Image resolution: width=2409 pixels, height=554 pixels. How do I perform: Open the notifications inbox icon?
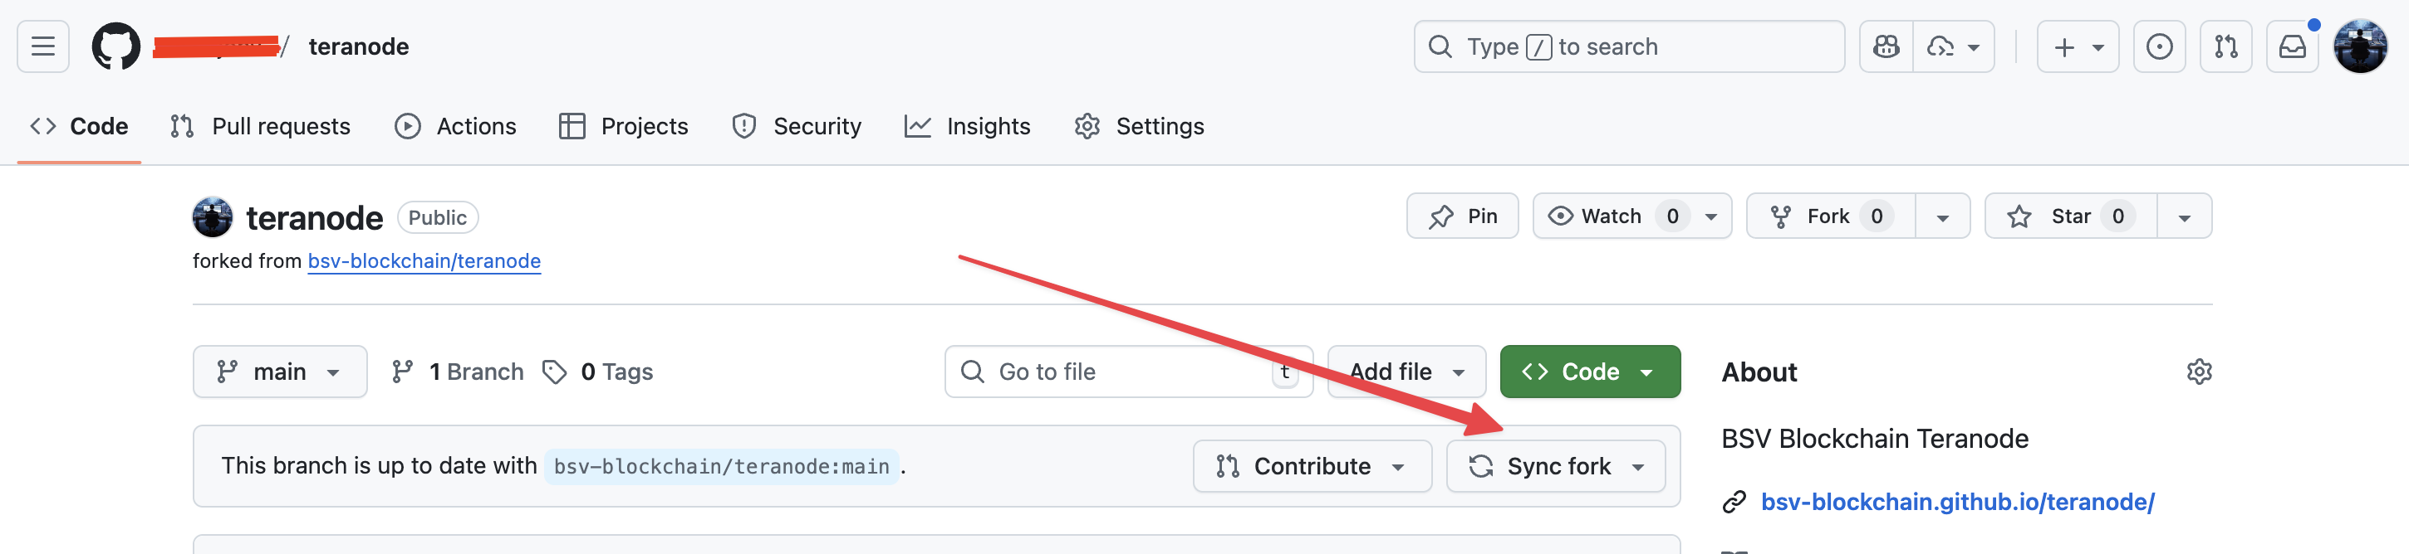point(2292,46)
